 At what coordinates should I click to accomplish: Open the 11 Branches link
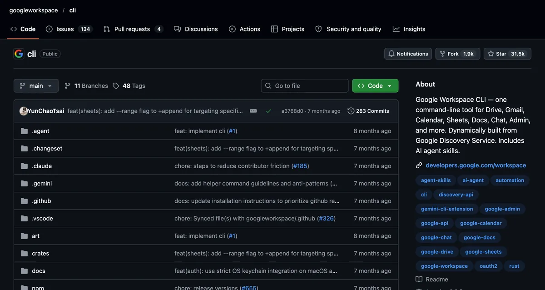click(x=86, y=86)
